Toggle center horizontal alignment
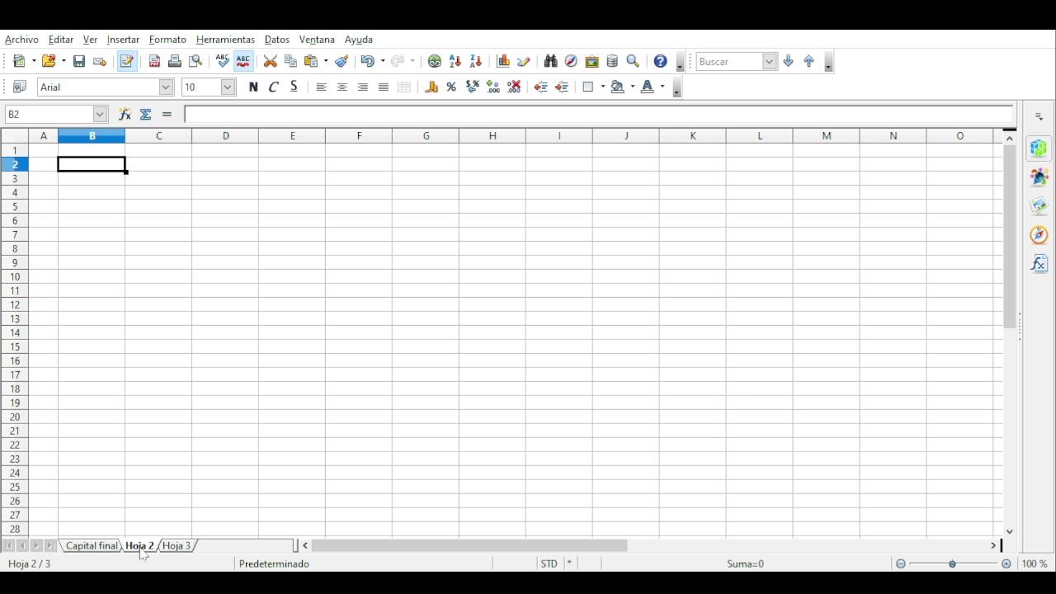 pyautogui.click(x=342, y=87)
